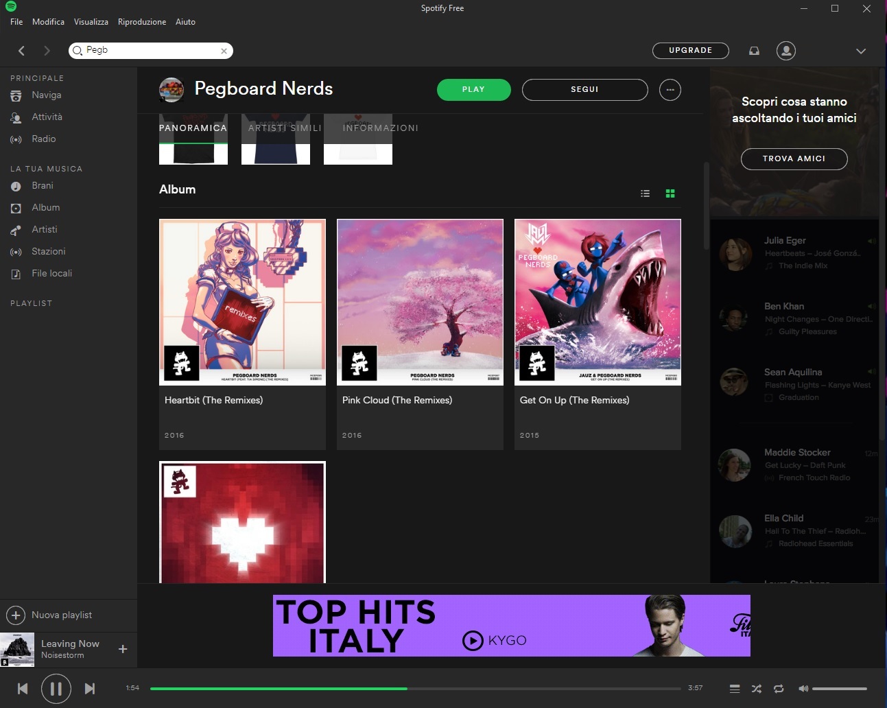Image resolution: width=887 pixels, height=708 pixels.
Task: Skip to the next track
Action: pos(90,688)
